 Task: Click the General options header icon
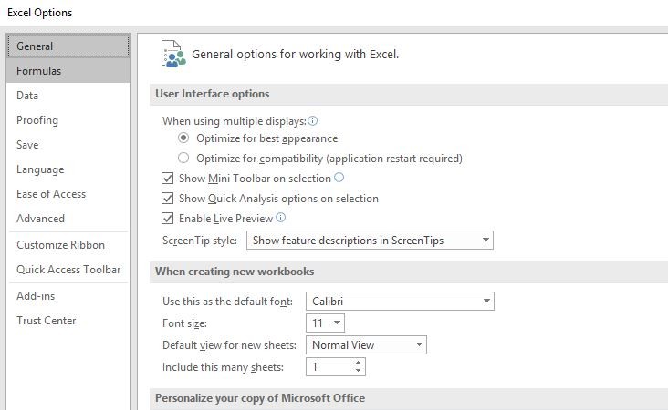pyautogui.click(x=173, y=54)
